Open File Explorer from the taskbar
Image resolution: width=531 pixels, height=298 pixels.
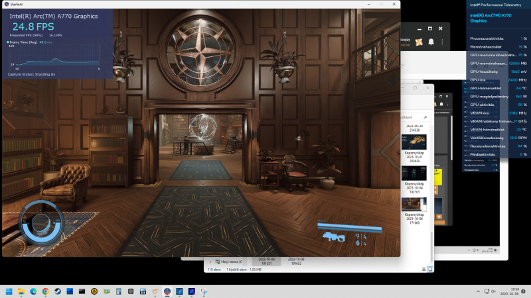(21, 291)
